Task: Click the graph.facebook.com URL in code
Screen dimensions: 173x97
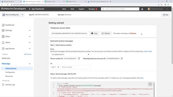Action: [79, 85]
